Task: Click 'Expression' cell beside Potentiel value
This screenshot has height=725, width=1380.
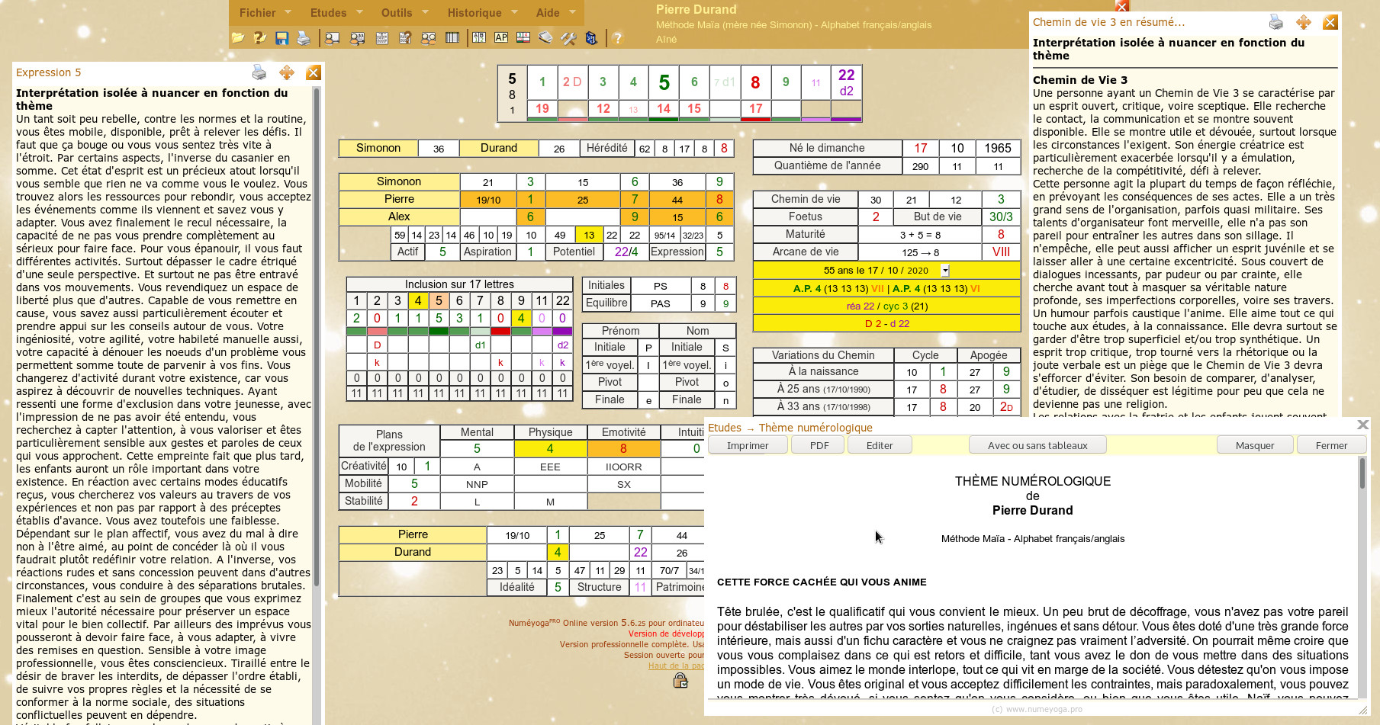Action: (x=677, y=252)
